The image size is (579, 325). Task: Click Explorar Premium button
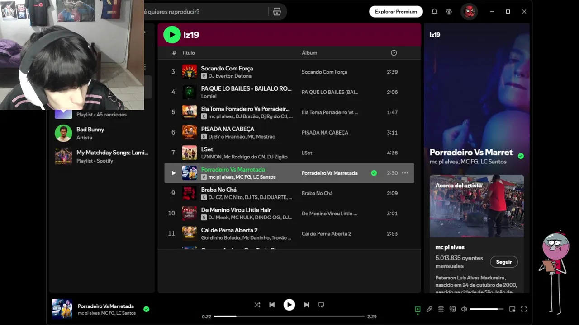tap(396, 12)
